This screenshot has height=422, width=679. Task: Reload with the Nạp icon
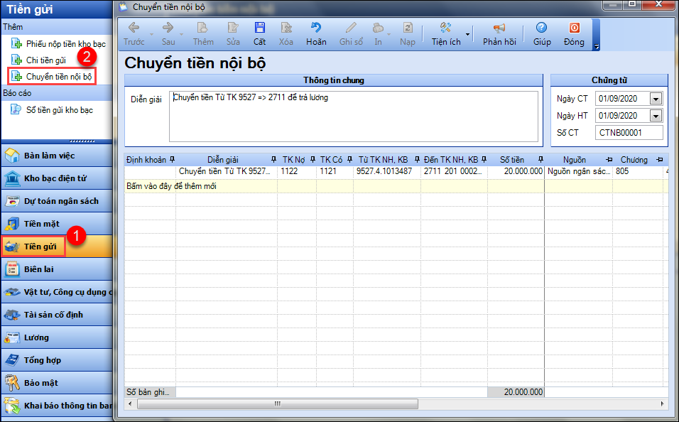click(x=408, y=28)
